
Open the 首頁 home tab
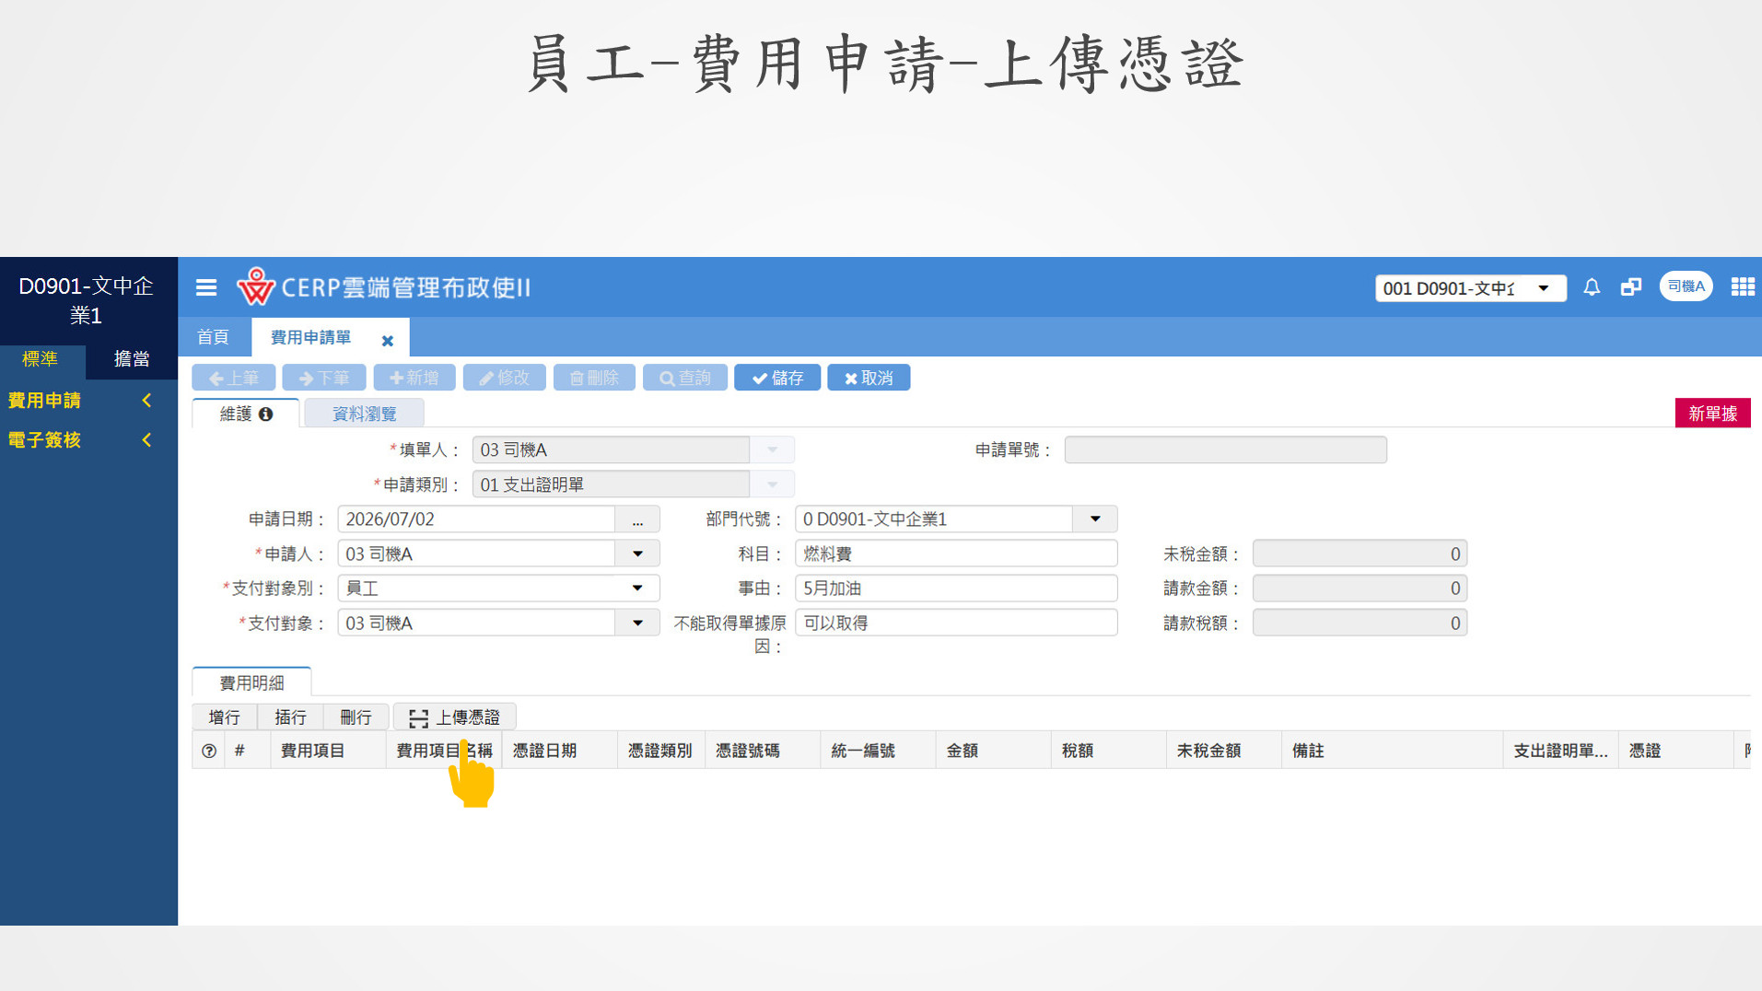[x=214, y=337]
